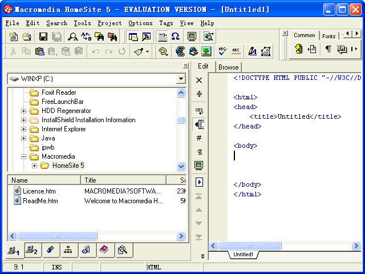
Task: Select the jpwb folder
Action: point(48,147)
